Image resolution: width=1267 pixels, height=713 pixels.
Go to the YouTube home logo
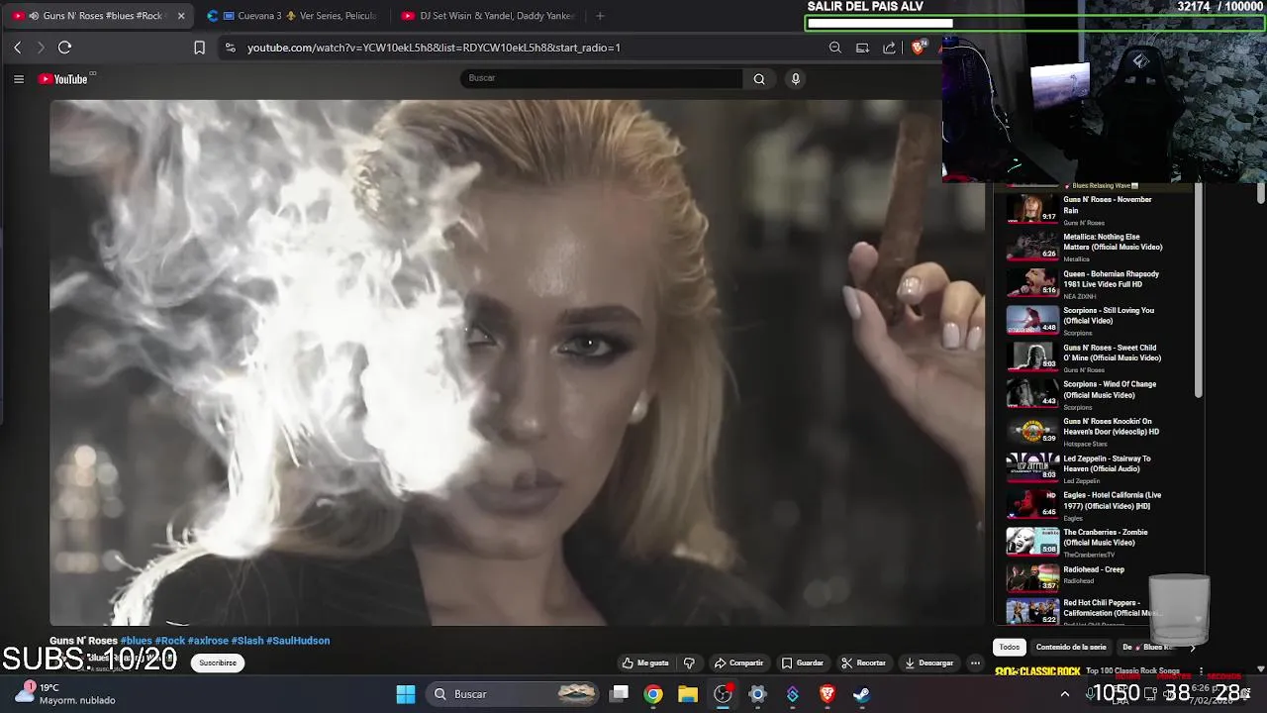pos(64,79)
